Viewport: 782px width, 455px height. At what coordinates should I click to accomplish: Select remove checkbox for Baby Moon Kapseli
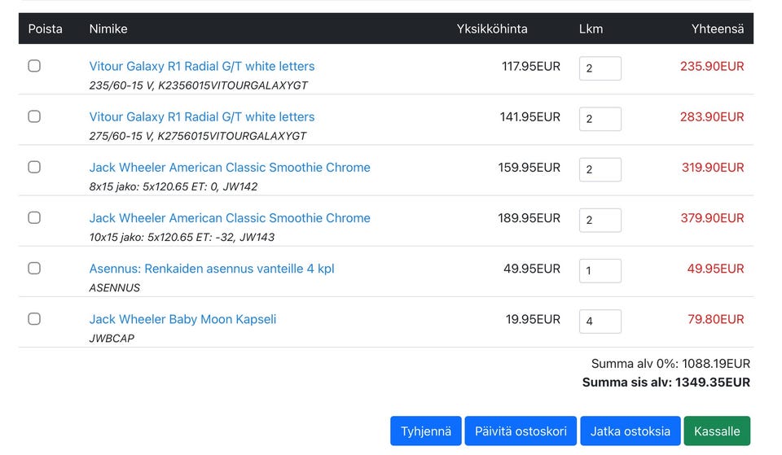34,319
